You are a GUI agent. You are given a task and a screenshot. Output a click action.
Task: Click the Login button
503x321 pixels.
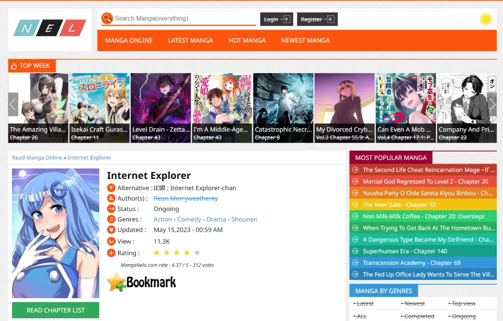[277, 19]
